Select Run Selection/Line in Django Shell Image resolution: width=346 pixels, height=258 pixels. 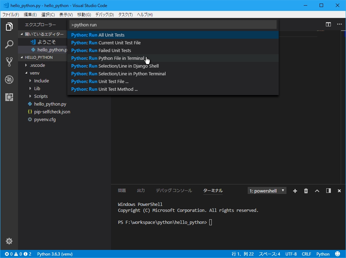(173, 66)
